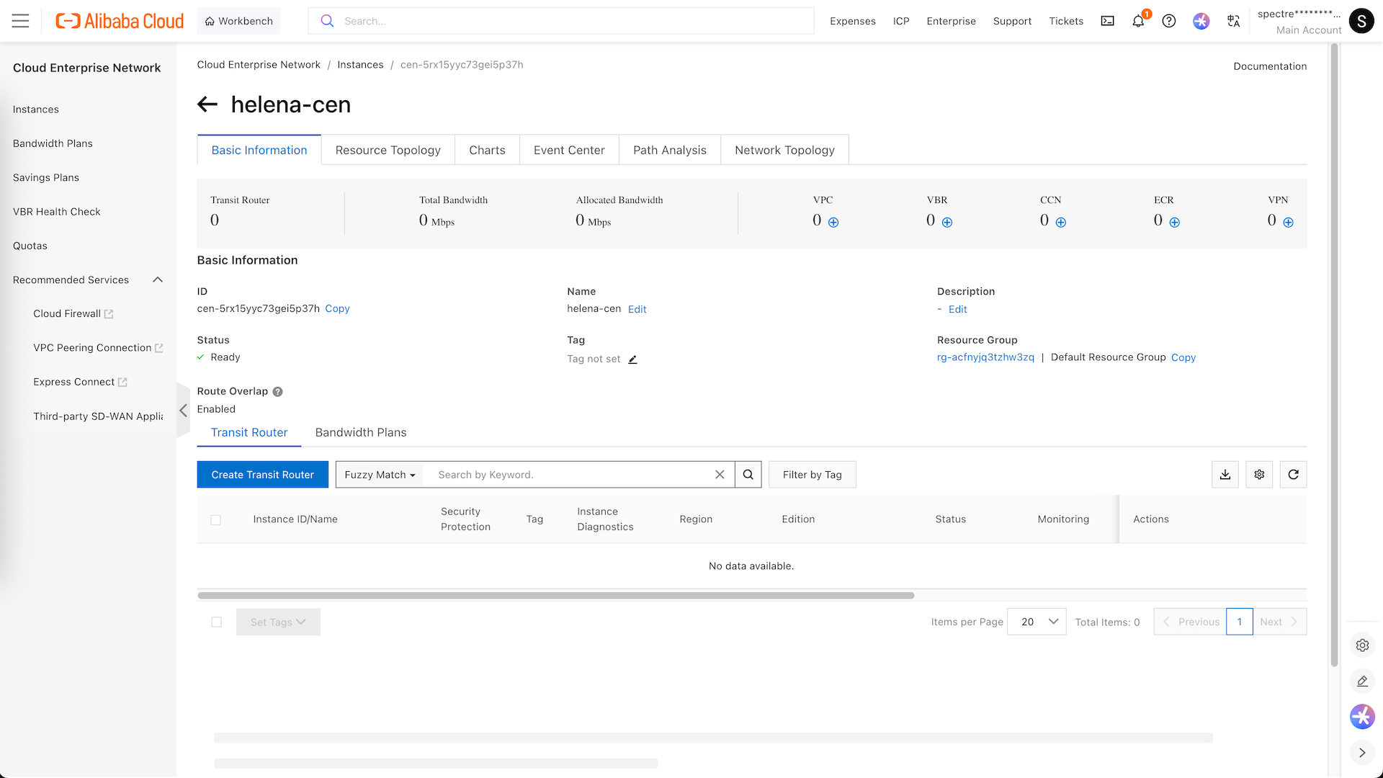Viewport: 1383px width, 778px height.
Task: Open the Bandwidth Plans sub-tab
Action: 360,432
